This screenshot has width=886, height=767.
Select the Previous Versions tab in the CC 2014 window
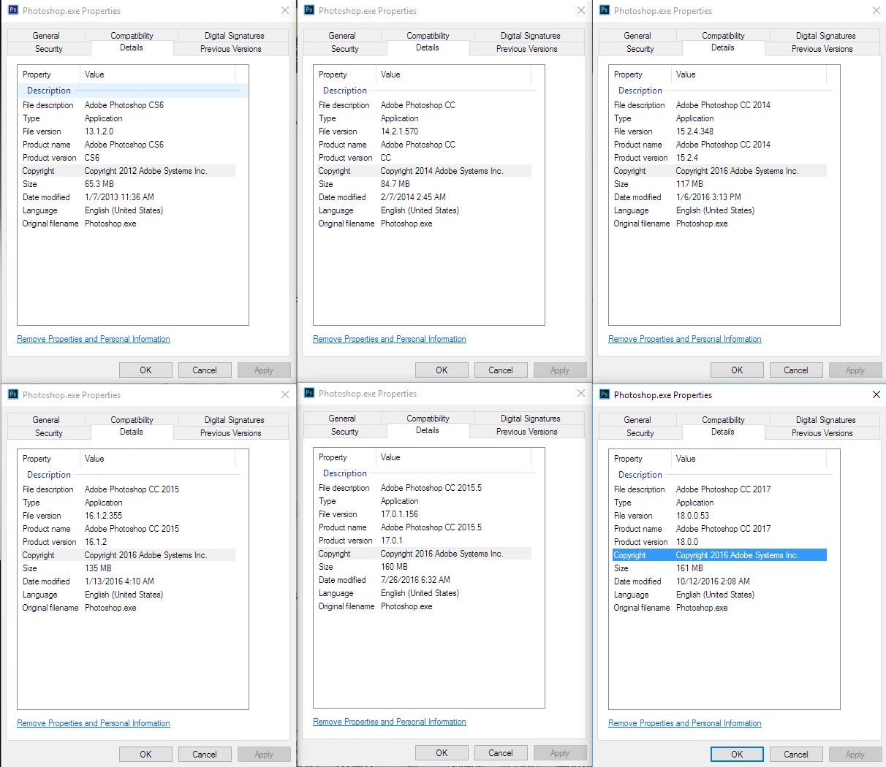pyautogui.click(x=822, y=49)
